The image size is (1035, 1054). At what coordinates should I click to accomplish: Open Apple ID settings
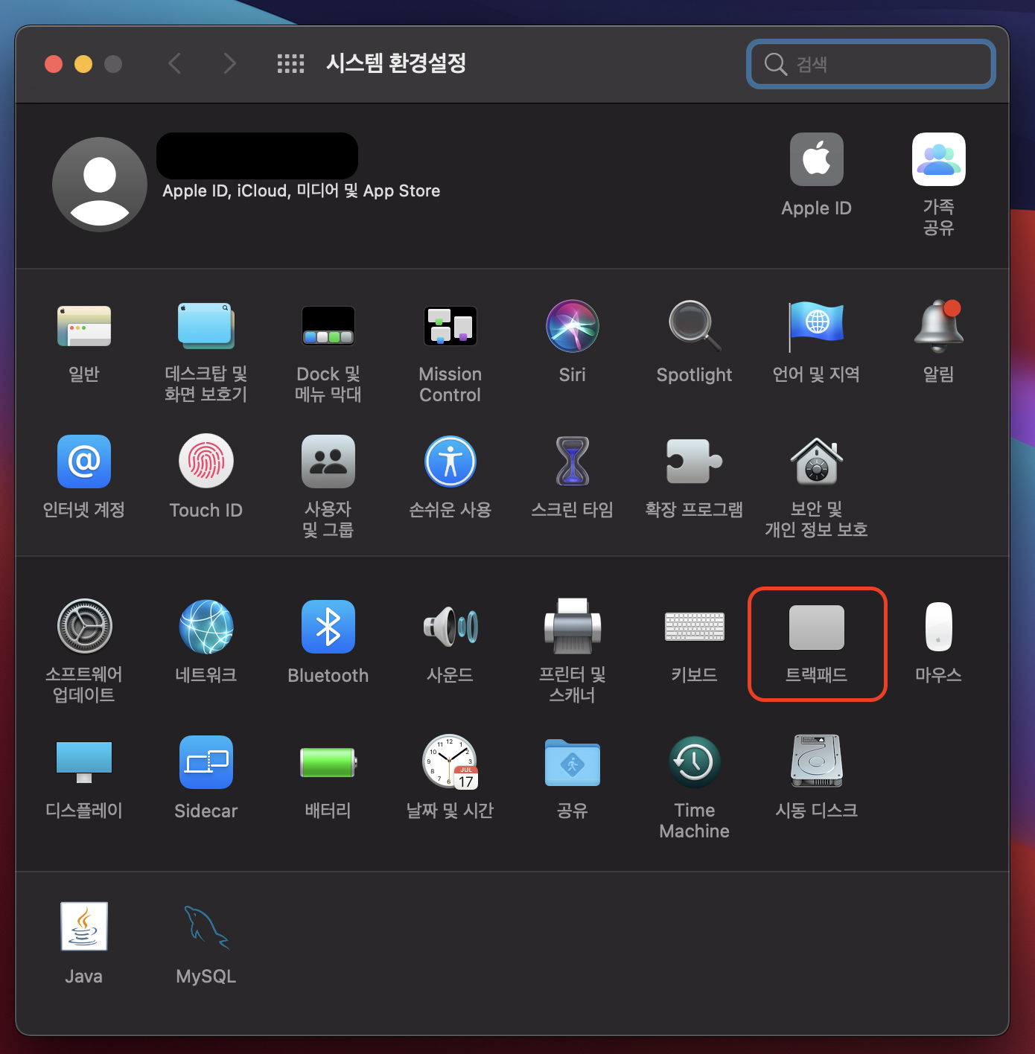[817, 159]
